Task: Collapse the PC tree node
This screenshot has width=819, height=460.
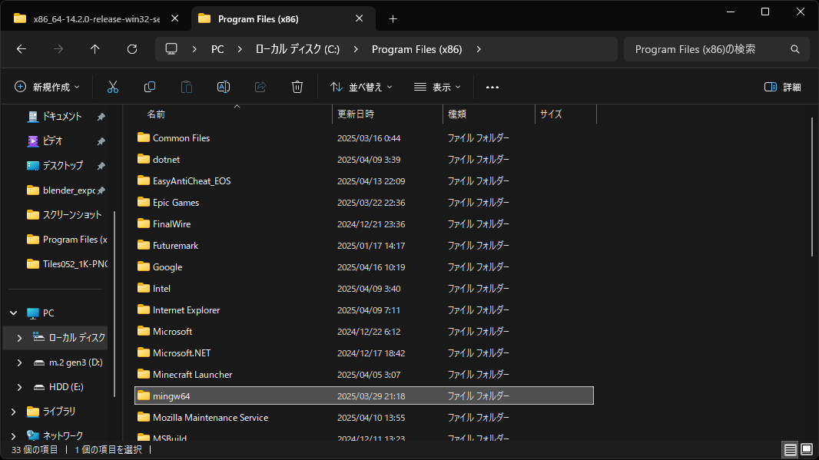Action: click(14, 313)
